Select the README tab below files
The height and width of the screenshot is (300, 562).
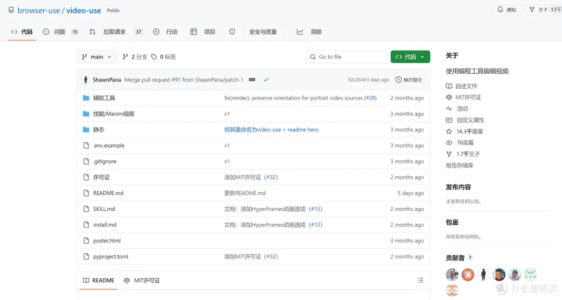98,280
